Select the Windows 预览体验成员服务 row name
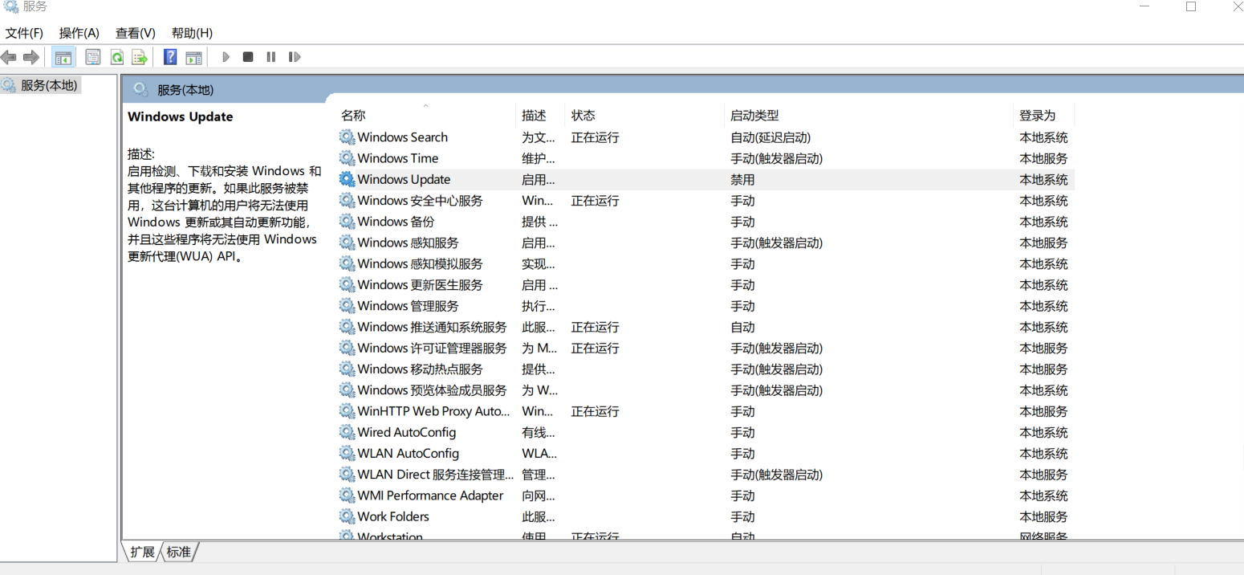This screenshot has width=1244, height=575. [x=432, y=390]
